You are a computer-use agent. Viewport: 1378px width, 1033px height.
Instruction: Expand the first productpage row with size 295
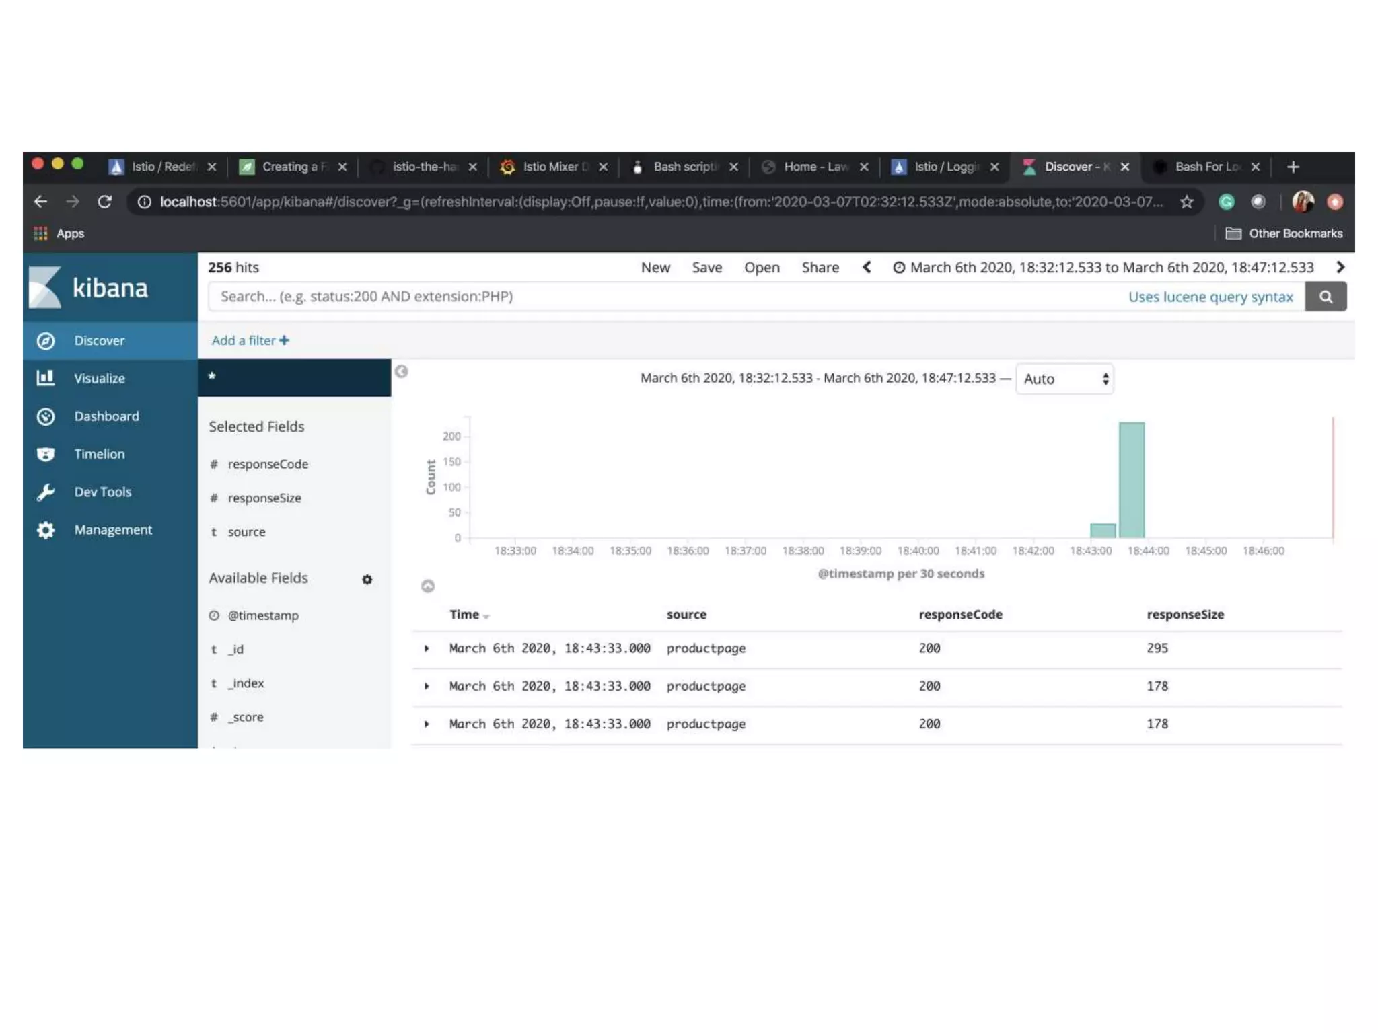pyautogui.click(x=427, y=648)
